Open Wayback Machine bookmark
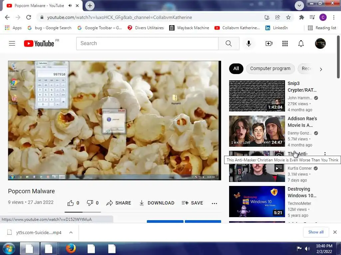This screenshot has height=255, width=341. (189, 28)
